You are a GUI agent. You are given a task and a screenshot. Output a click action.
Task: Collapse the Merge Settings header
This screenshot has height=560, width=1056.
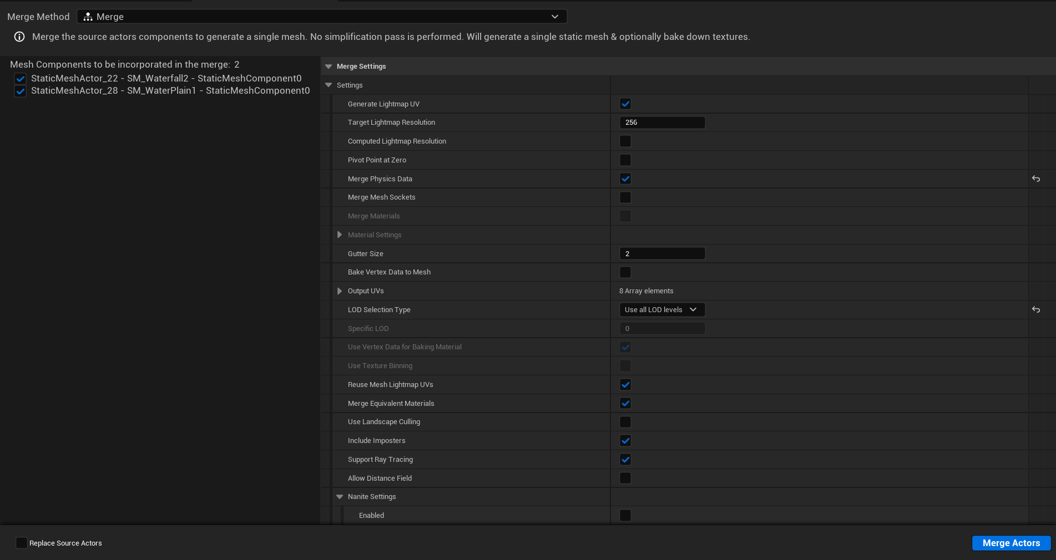[x=329, y=67]
